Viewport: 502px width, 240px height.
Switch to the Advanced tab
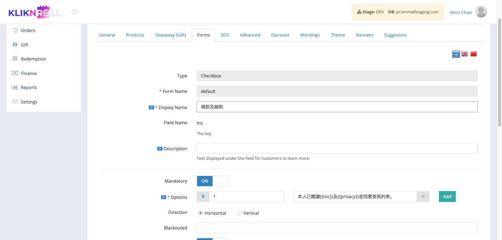click(250, 35)
